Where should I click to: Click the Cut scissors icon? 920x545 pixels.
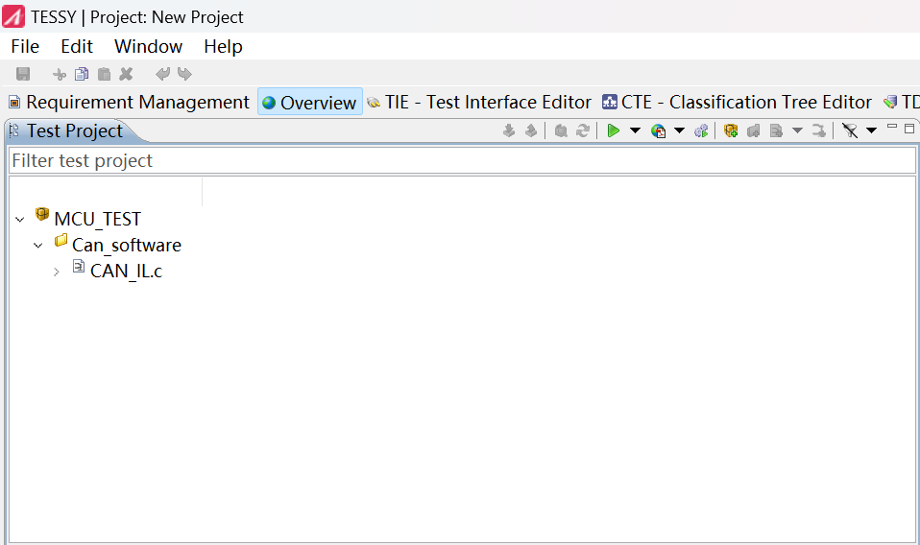click(60, 75)
